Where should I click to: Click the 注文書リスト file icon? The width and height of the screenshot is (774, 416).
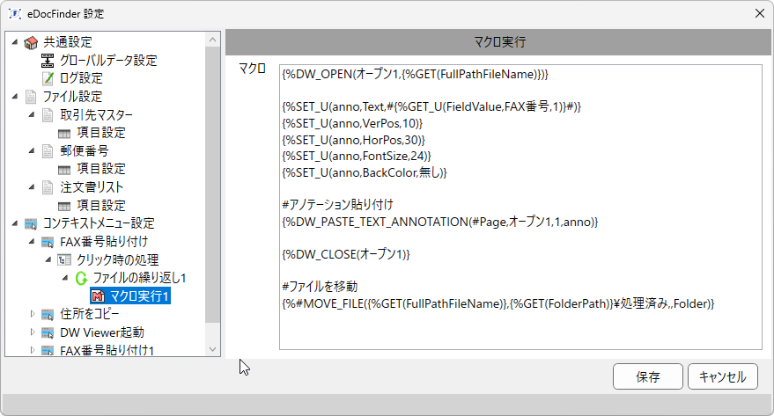[48, 187]
